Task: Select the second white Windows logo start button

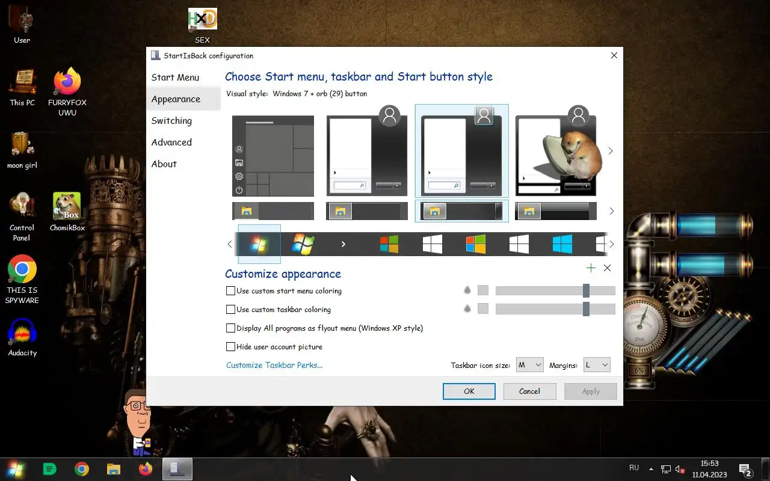Action: pos(519,244)
